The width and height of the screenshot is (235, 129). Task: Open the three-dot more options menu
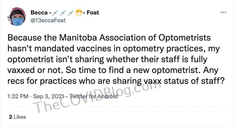click(x=223, y=13)
